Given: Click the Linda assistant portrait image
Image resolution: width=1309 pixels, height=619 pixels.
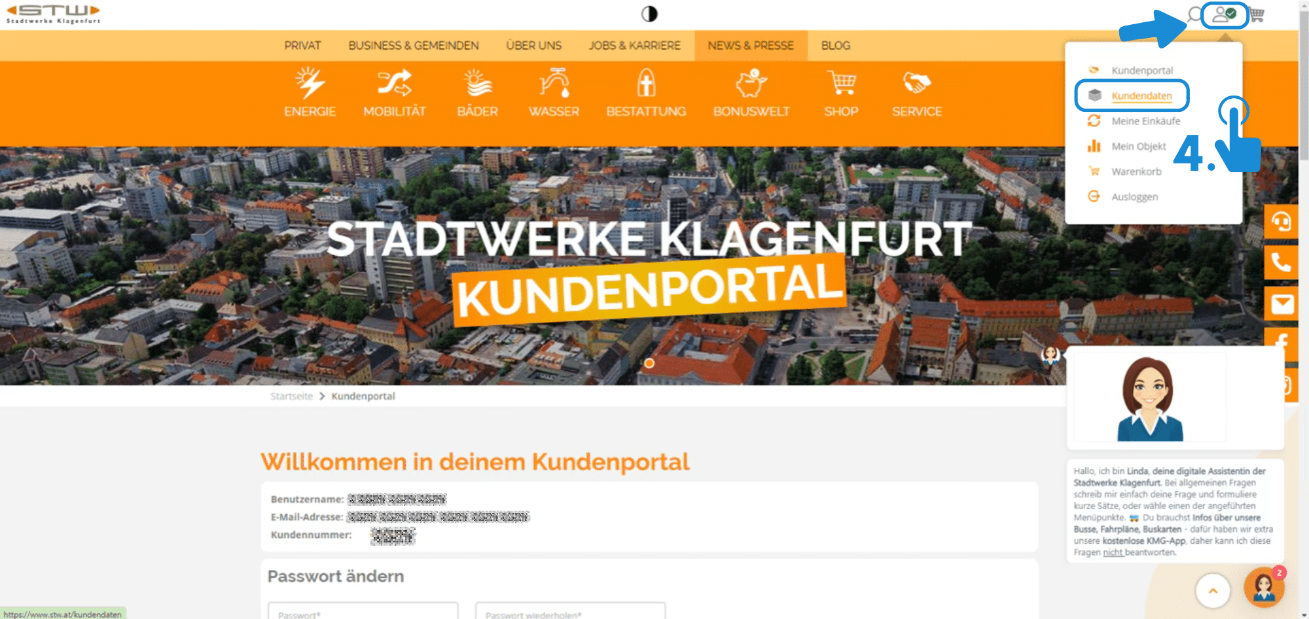Looking at the screenshot, I should (1150, 398).
